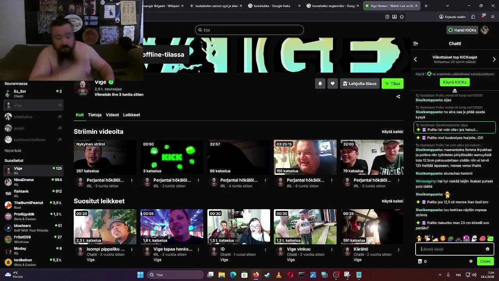Go to next leaderboard with the right arrow

pyautogui.click(x=494, y=59)
